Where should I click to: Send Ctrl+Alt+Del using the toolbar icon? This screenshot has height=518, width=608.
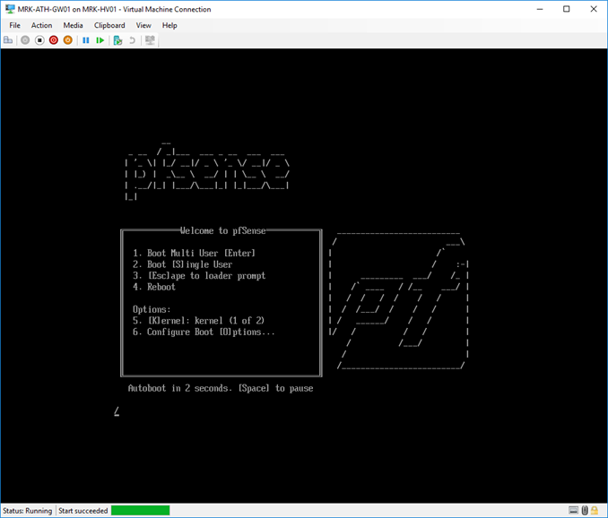tap(8, 40)
